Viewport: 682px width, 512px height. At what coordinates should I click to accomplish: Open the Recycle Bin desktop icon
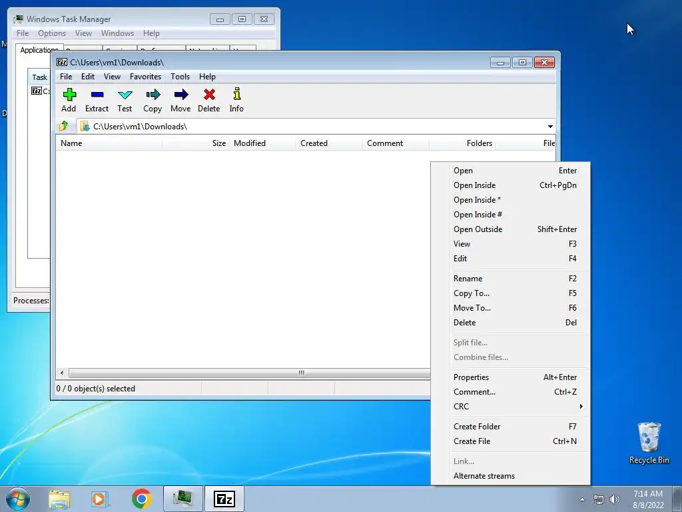649,443
